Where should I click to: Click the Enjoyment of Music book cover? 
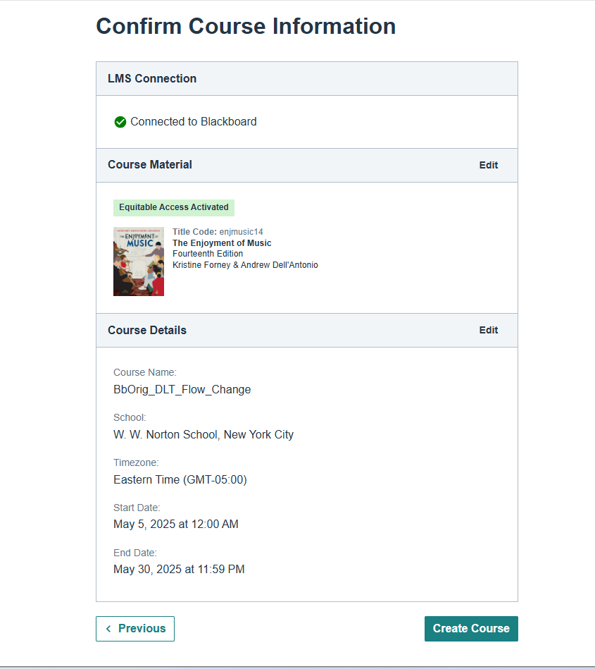pyautogui.click(x=139, y=262)
